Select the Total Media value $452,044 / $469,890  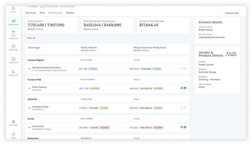pos(102,25)
